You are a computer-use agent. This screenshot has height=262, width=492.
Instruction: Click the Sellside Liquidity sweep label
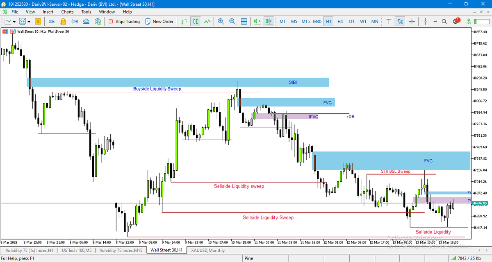coord(239,186)
